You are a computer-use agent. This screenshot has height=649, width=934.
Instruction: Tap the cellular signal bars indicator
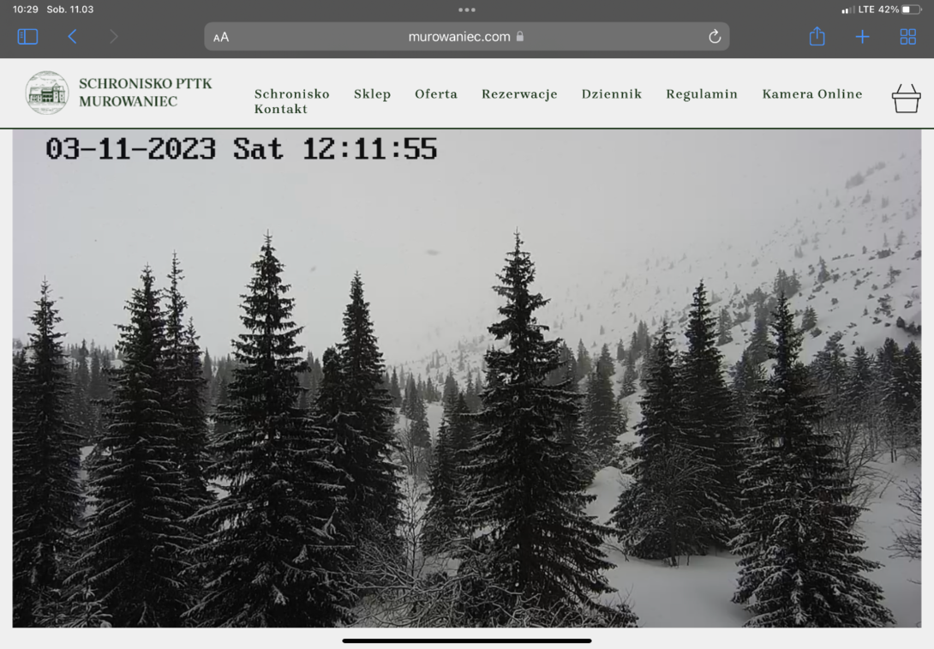pyautogui.click(x=847, y=9)
